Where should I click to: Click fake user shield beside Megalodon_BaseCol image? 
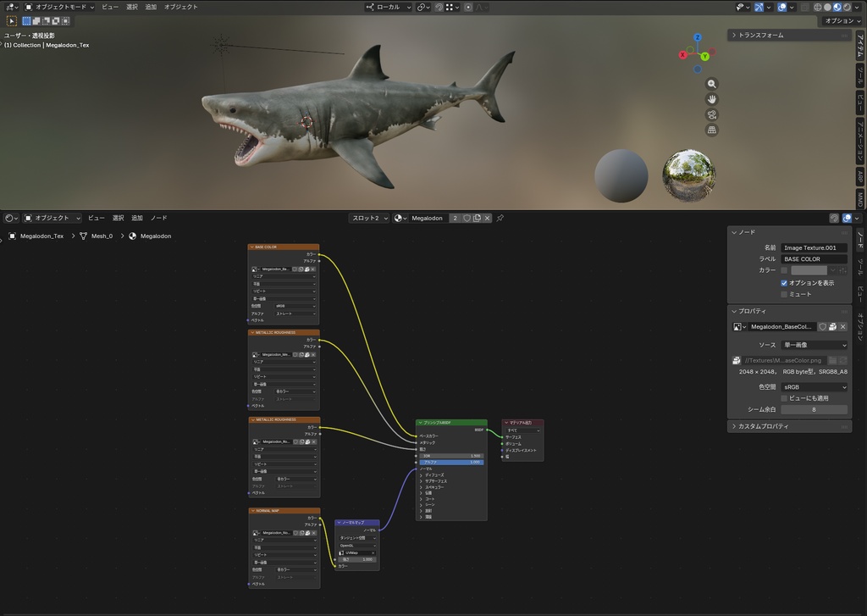tap(823, 327)
